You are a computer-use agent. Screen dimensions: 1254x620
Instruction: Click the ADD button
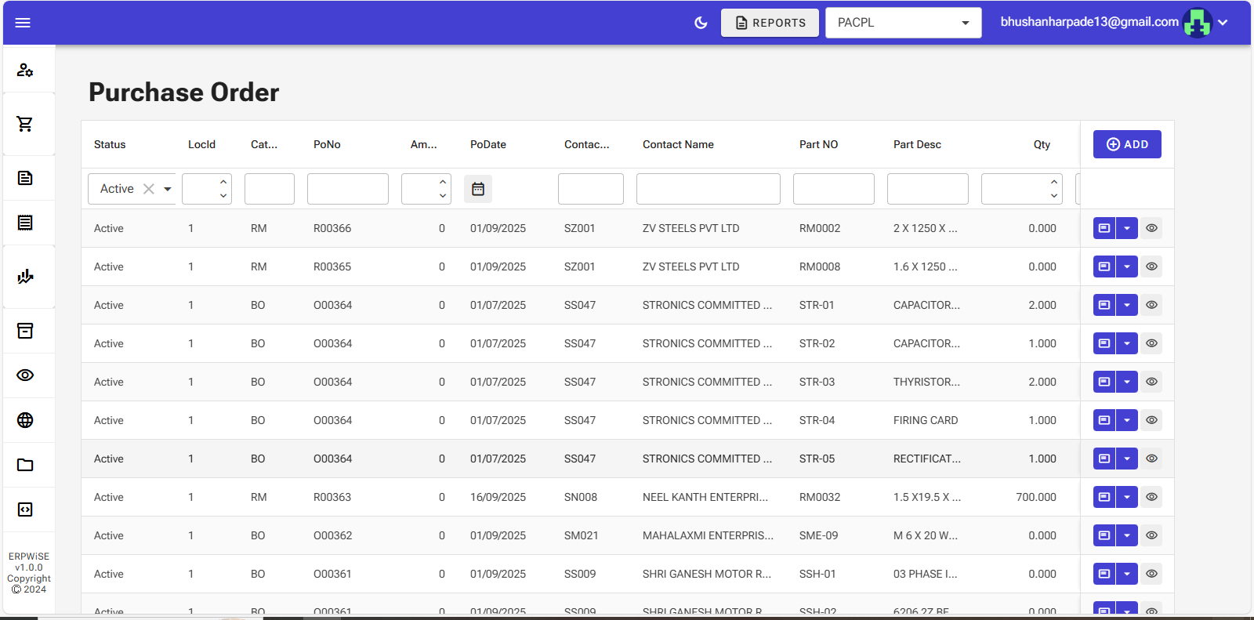tap(1127, 144)
